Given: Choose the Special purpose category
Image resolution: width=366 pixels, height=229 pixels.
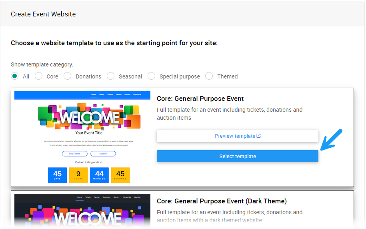Looking at the screenshot, I should click(152, 76).
